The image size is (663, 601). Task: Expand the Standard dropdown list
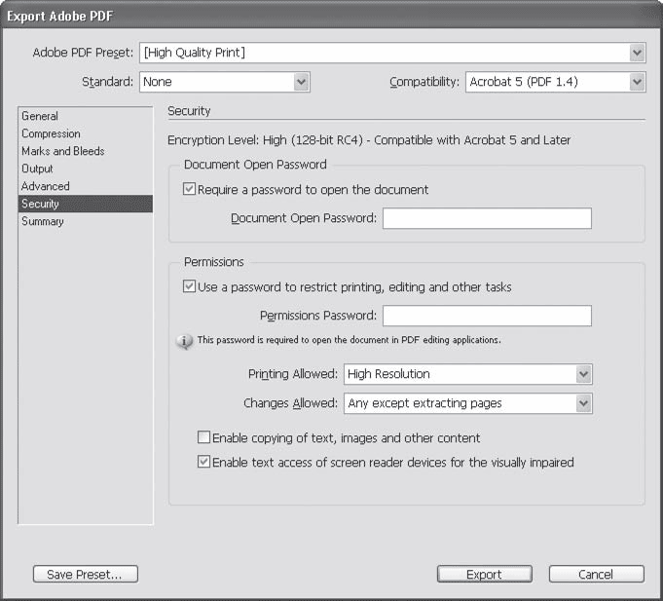(x=302, y=83)
